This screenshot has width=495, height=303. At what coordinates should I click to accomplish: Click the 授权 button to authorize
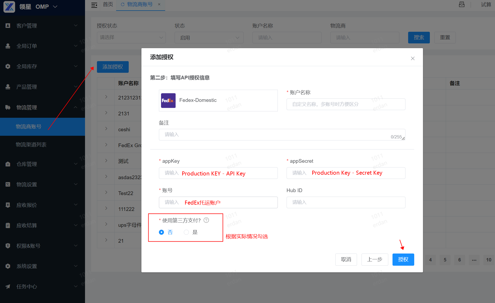(403, 259)
